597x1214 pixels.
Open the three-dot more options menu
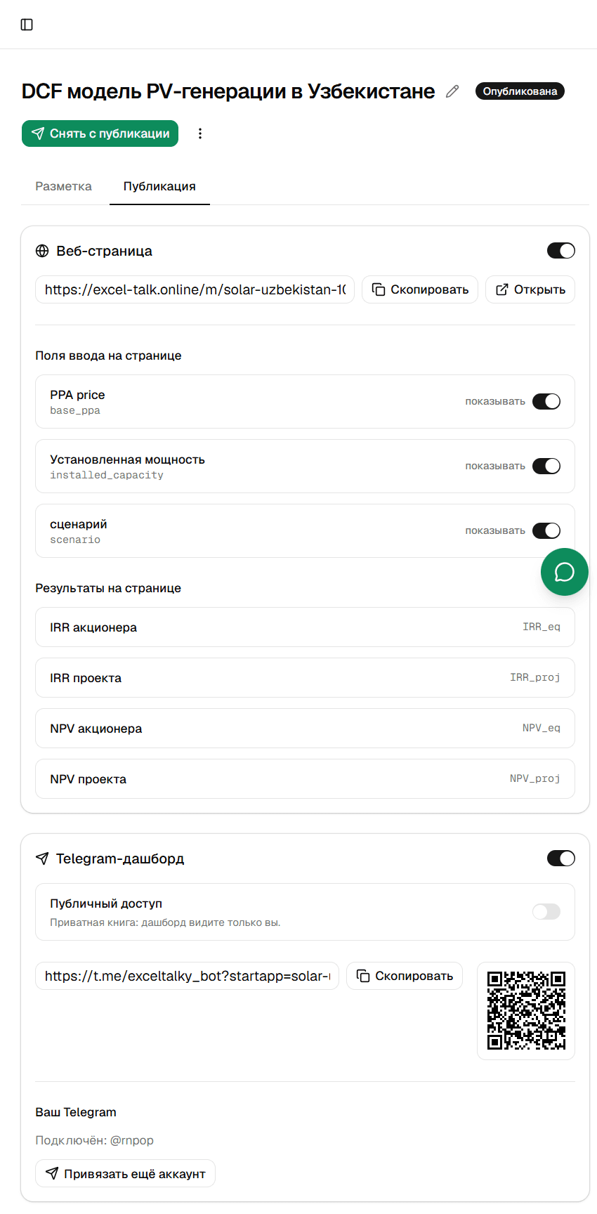[200, 133]
